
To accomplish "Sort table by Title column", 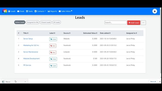I will tap(26, 33).
